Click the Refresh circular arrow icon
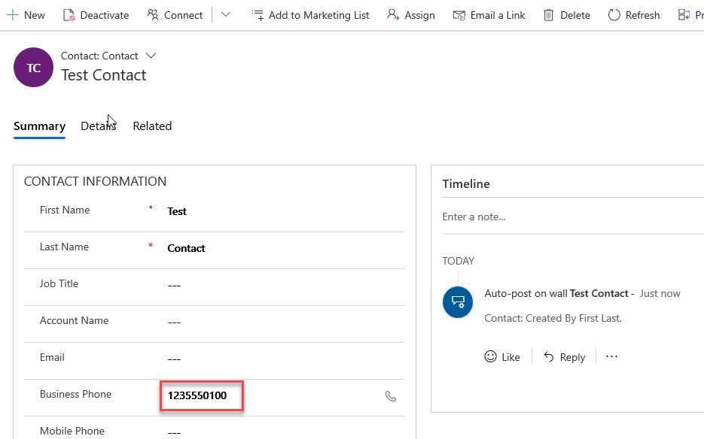This screenshot has width=704, height=439. coord(614,15)
